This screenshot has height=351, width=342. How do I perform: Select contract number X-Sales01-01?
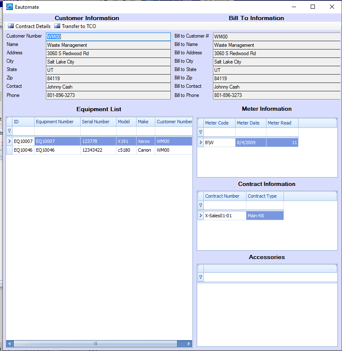point(225,216)
